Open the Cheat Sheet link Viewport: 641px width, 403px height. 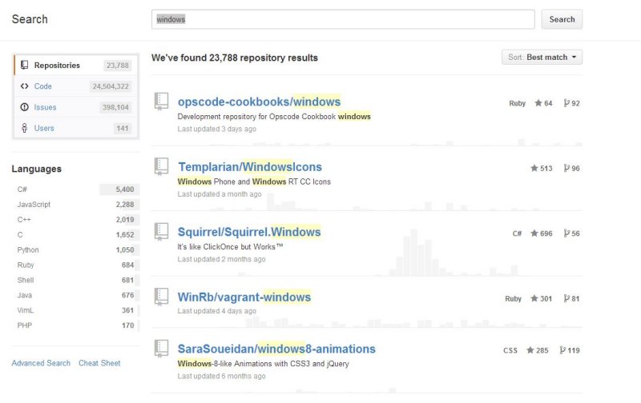(x=99, y=363)
